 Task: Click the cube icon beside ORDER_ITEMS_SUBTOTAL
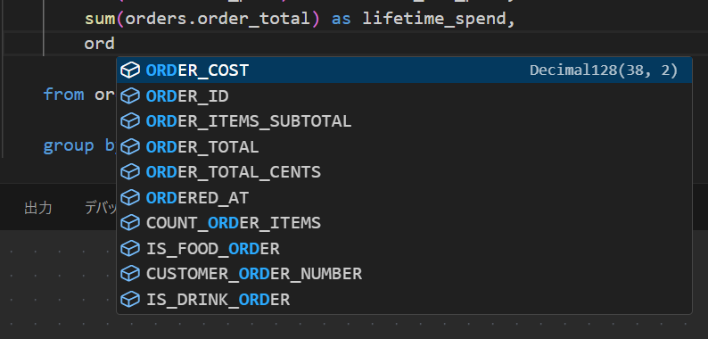[130, 121]
